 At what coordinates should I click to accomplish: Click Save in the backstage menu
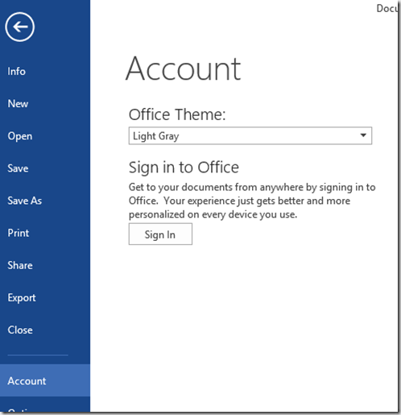point(18,168)
